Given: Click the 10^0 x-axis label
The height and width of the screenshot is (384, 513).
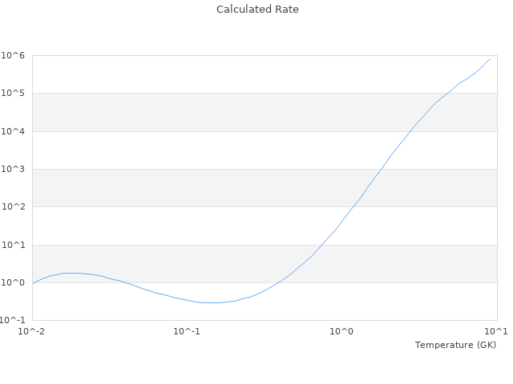Looking at the screenshot, I should click(x=342, y=331).
